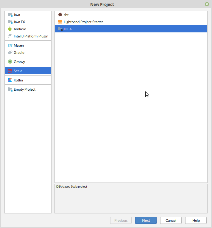
Task: Choose the Android label in the list
Action: pyautogui.click(x=20, y=29)
